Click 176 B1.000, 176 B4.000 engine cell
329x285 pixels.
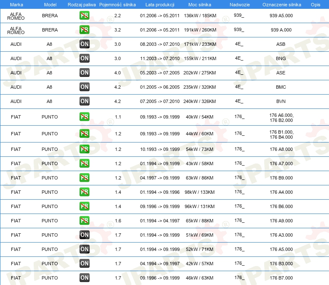click(x=281, y=135)
